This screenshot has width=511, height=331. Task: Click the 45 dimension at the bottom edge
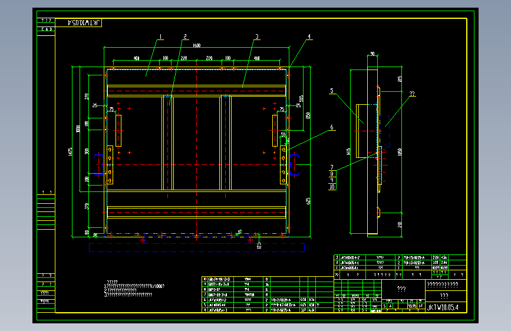[239, 232]
